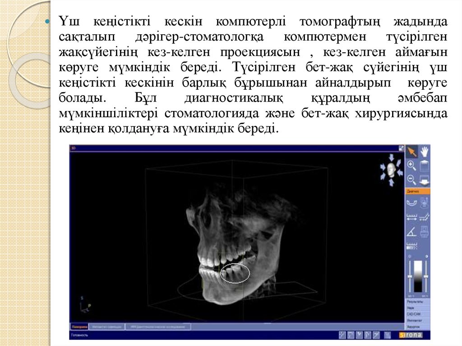The image size is (462, 346).
Task: Click the striped column icon near Sirona logo
Action: pyautogui.click(x=388, y=335)
